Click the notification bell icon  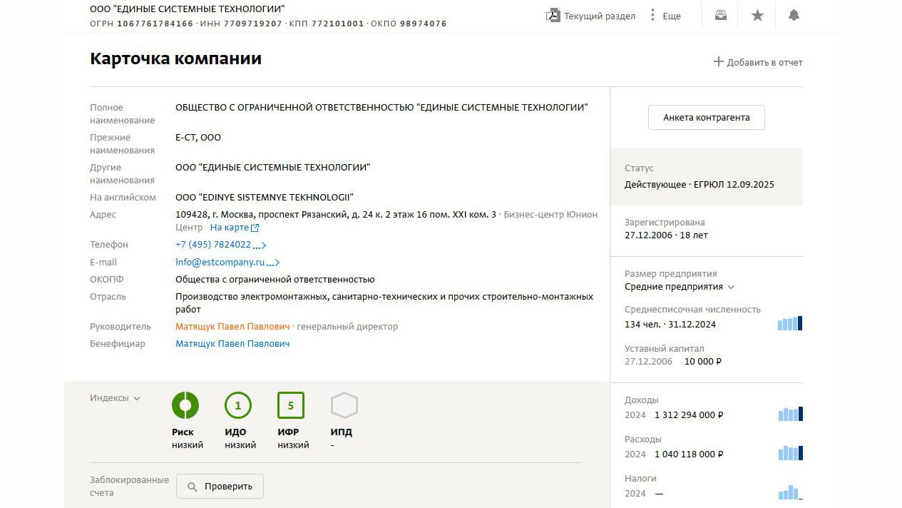pyautogui.click(x=794, y=16)
